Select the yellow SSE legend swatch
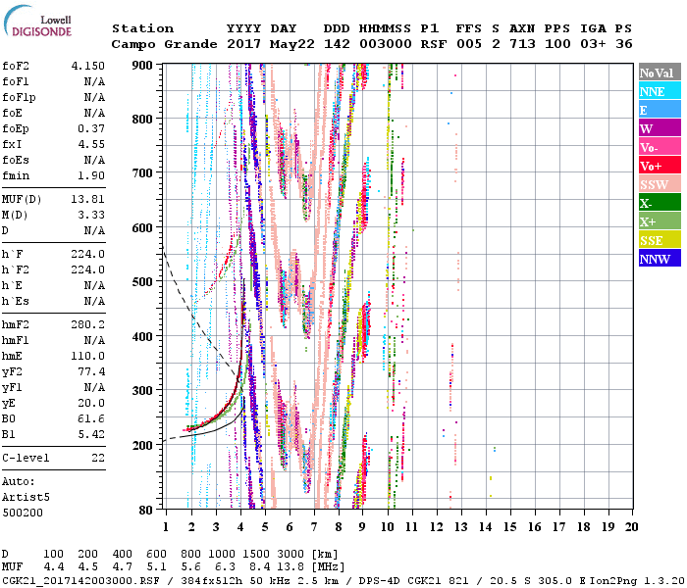 [660, 240]
